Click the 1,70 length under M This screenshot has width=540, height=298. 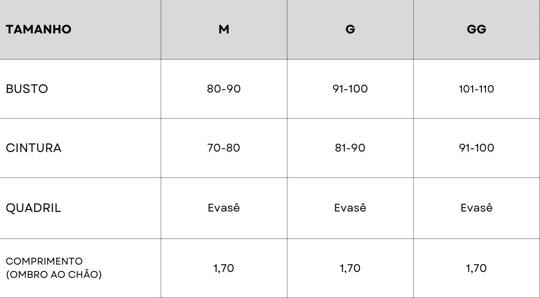point(224,268)
